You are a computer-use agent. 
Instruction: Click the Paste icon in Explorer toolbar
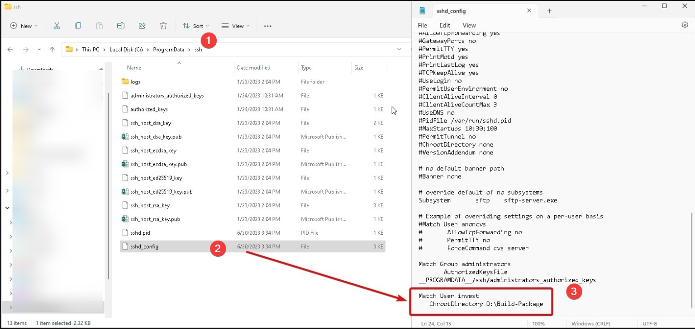click(x=99, y=26)
